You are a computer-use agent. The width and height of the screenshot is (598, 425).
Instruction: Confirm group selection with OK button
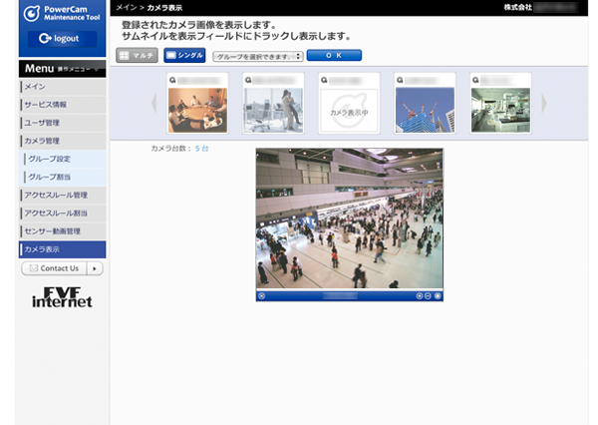[x=334, y=55]
